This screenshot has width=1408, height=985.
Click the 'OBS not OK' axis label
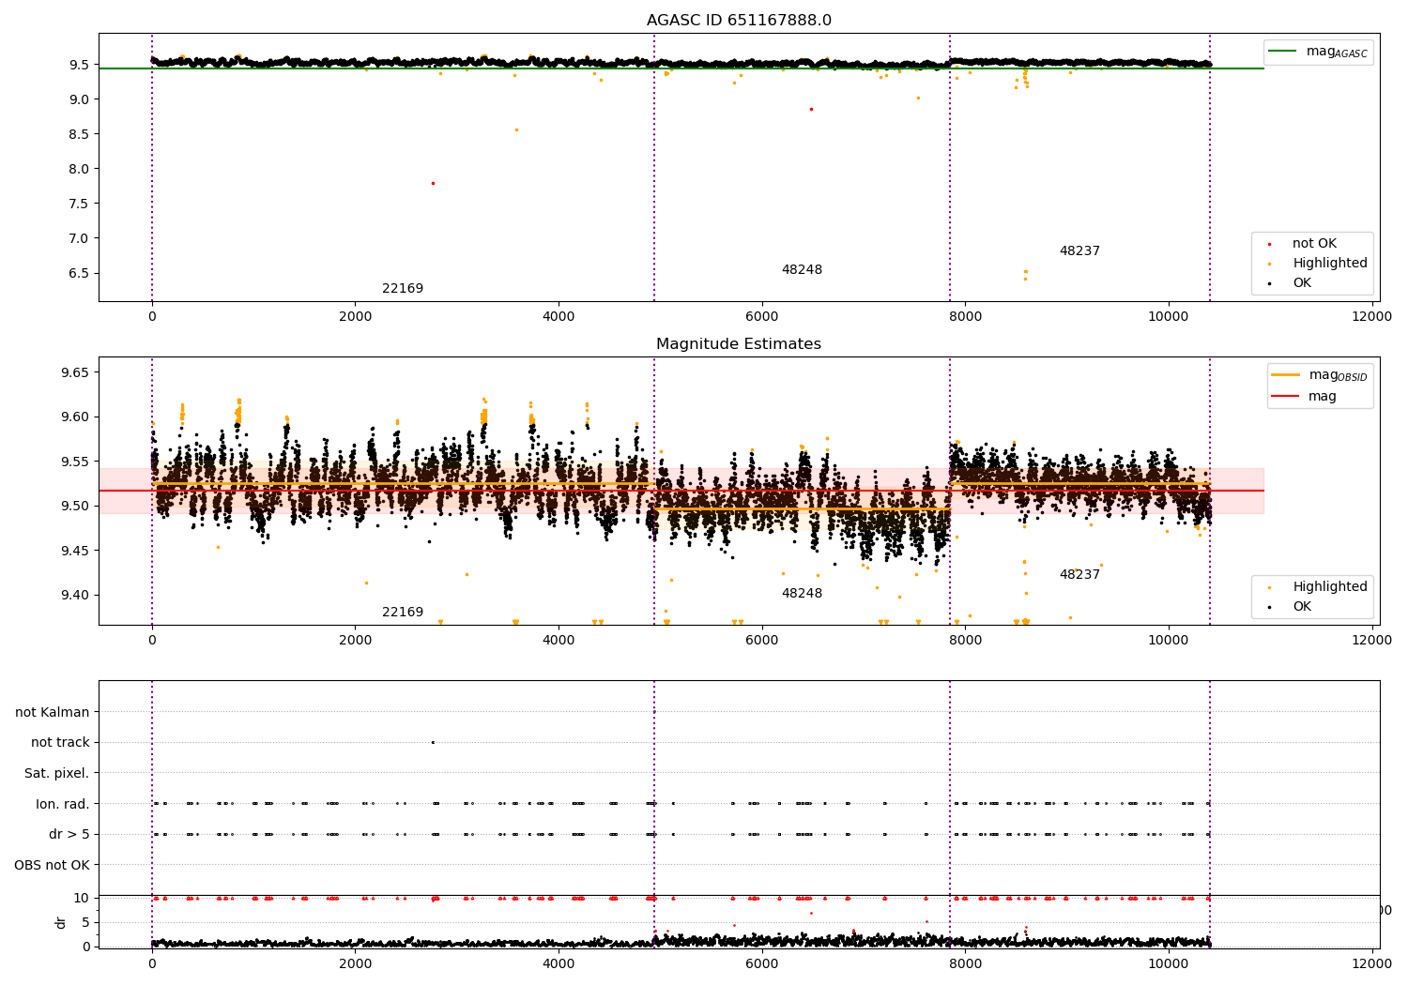coord(52,865)
